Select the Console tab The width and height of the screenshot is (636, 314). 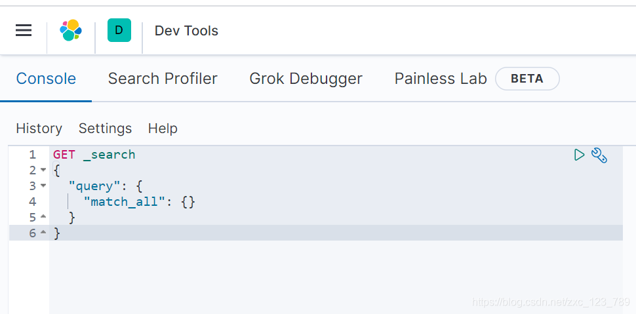click(46, 79)
